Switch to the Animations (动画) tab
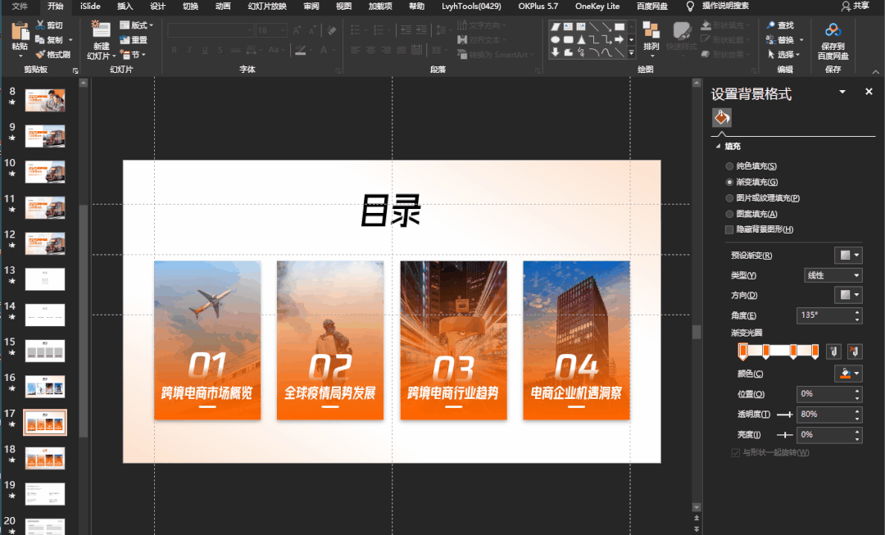The height and width of the screenshot is (535, 885). click(x=223, y=6)
